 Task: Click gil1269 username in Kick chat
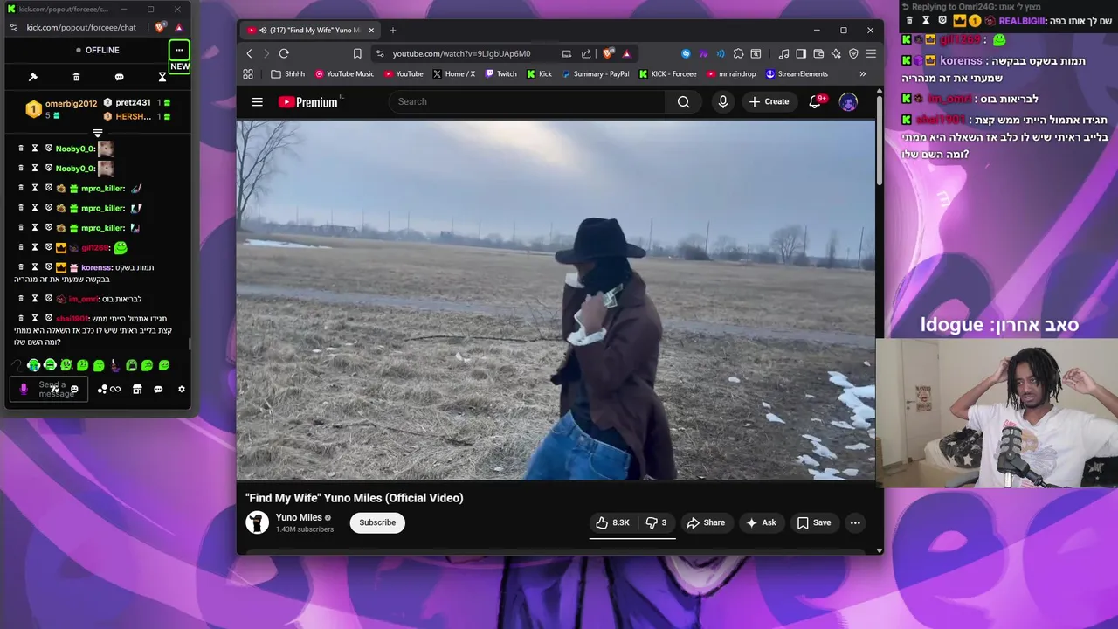coord(93,248)
